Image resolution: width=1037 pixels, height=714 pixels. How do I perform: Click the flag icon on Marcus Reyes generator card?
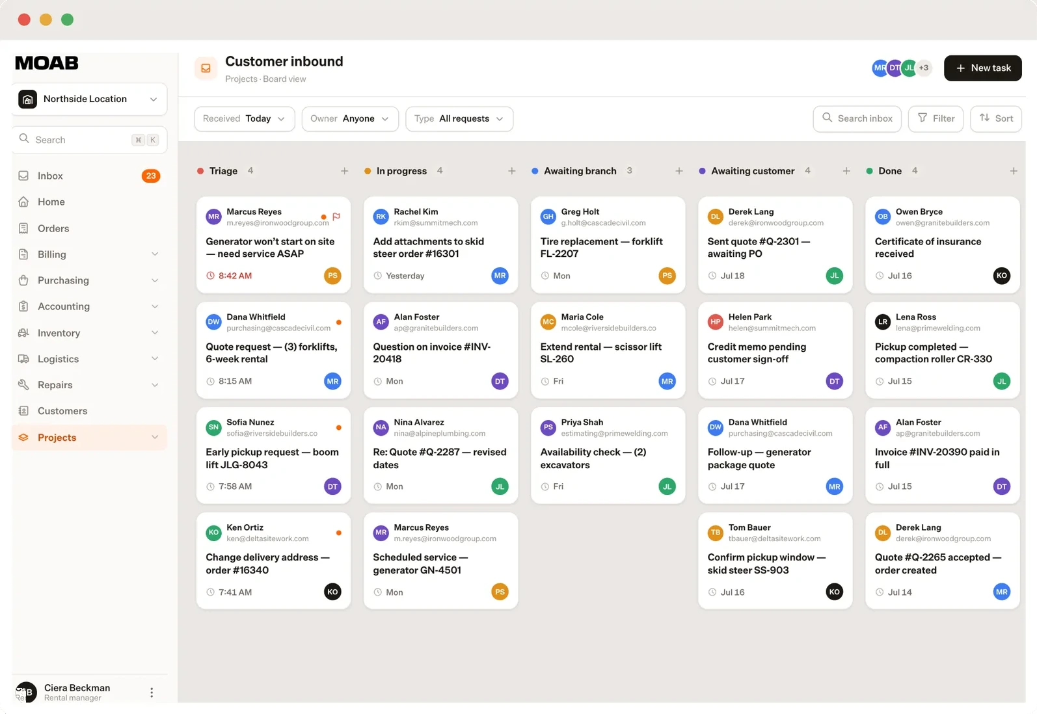pos(336,217)
